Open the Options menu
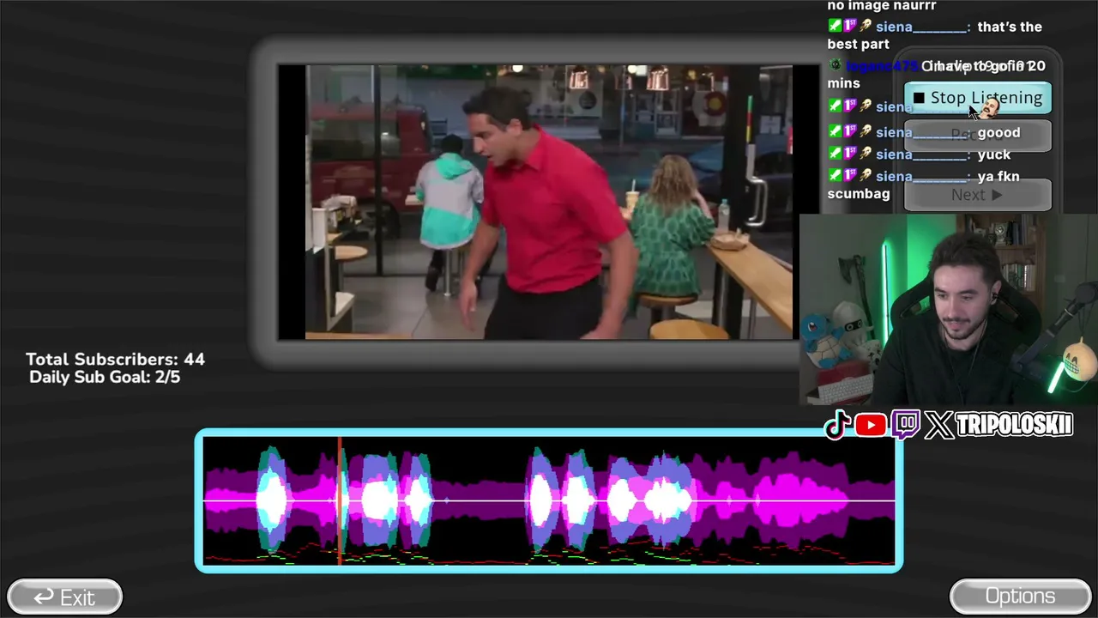Image resolution: width=1098 pixels, height=618 pixels. click(1020, 597)
